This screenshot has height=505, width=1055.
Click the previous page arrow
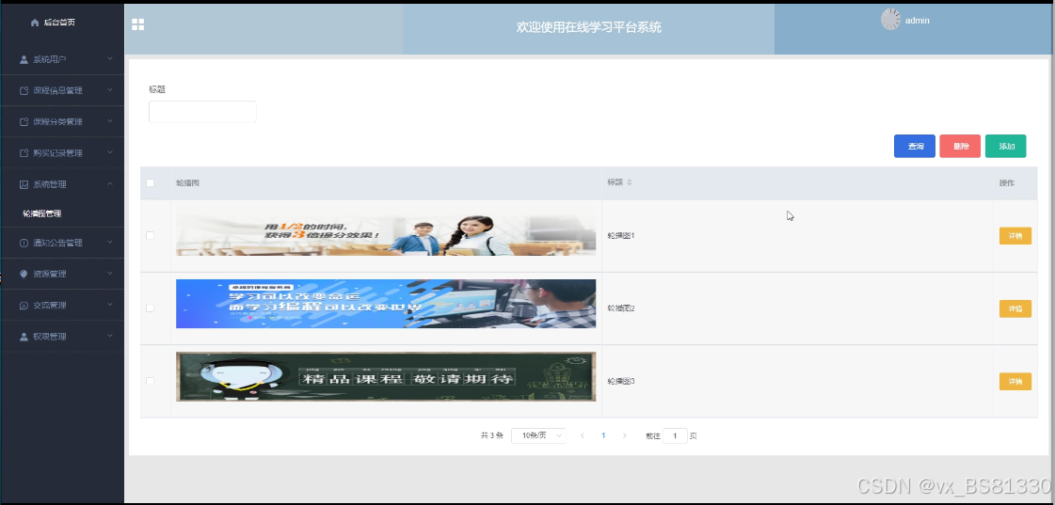click(582, 435)
